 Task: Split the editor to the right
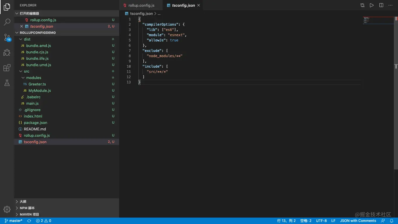click(381, 5)
